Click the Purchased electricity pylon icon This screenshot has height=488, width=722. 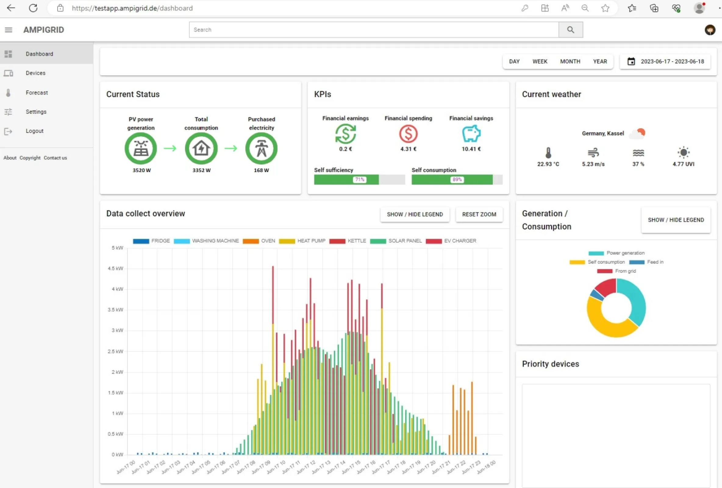pos(261,148)
